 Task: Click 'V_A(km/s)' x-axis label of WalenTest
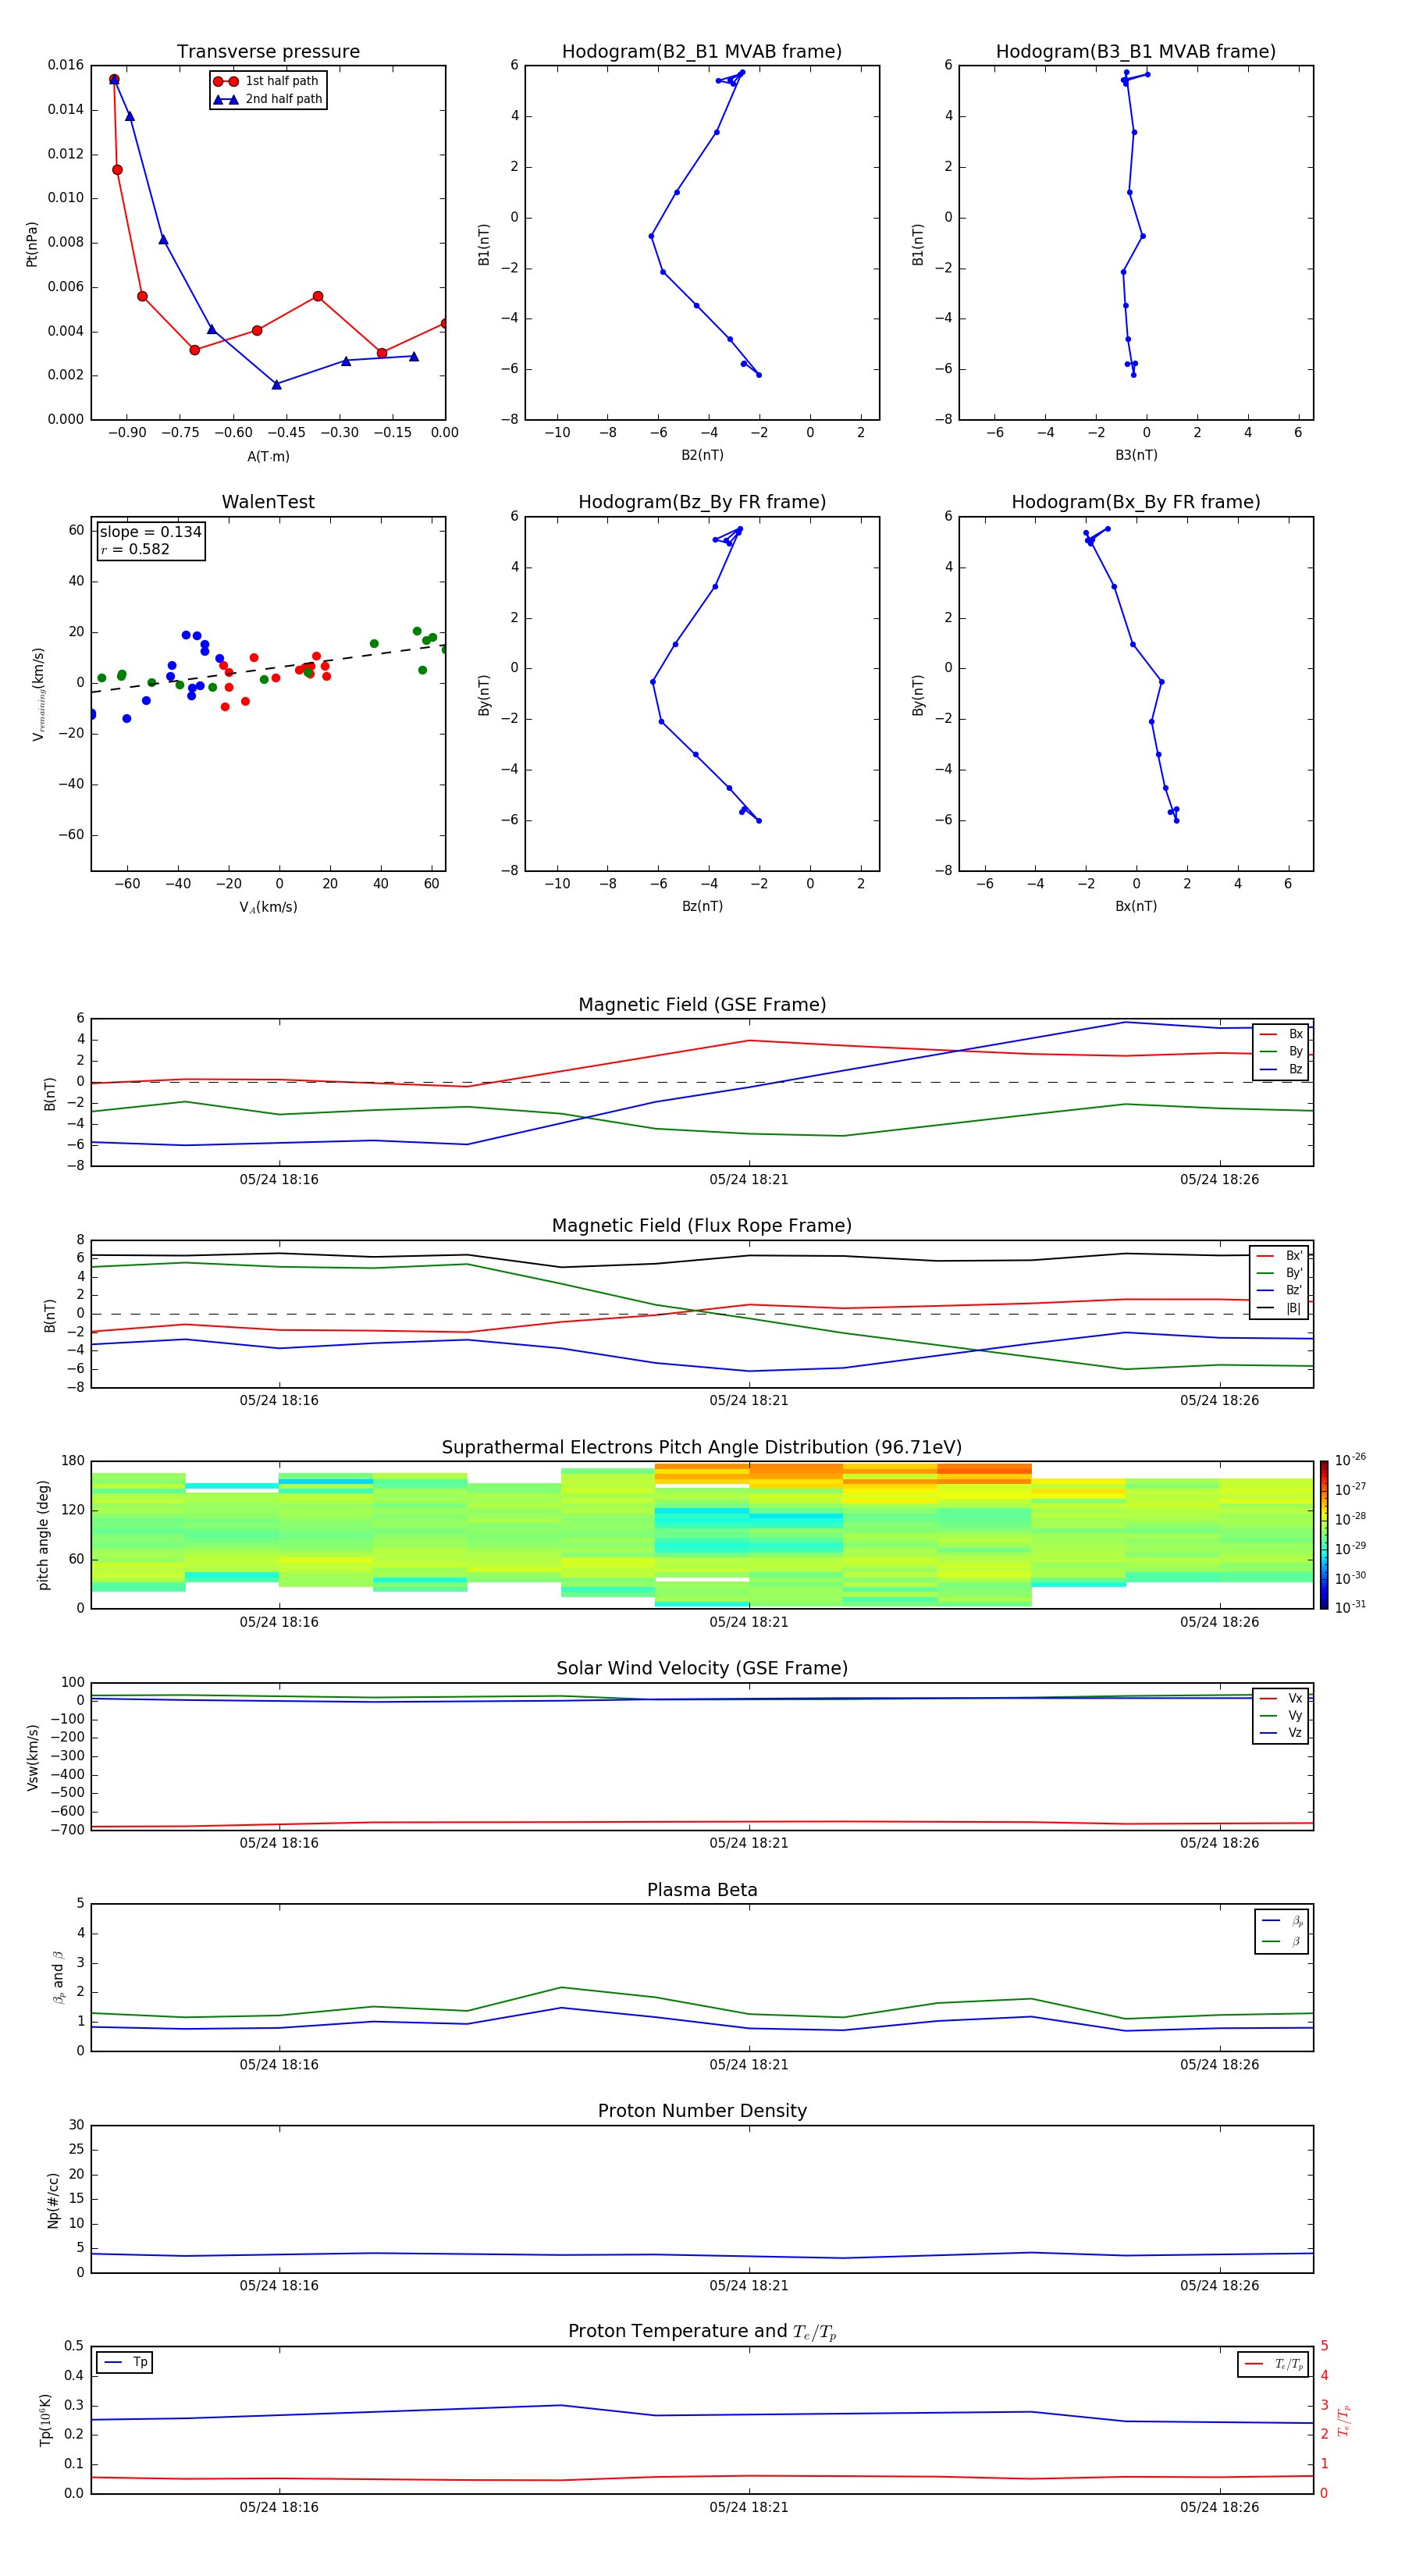[268, 907]
